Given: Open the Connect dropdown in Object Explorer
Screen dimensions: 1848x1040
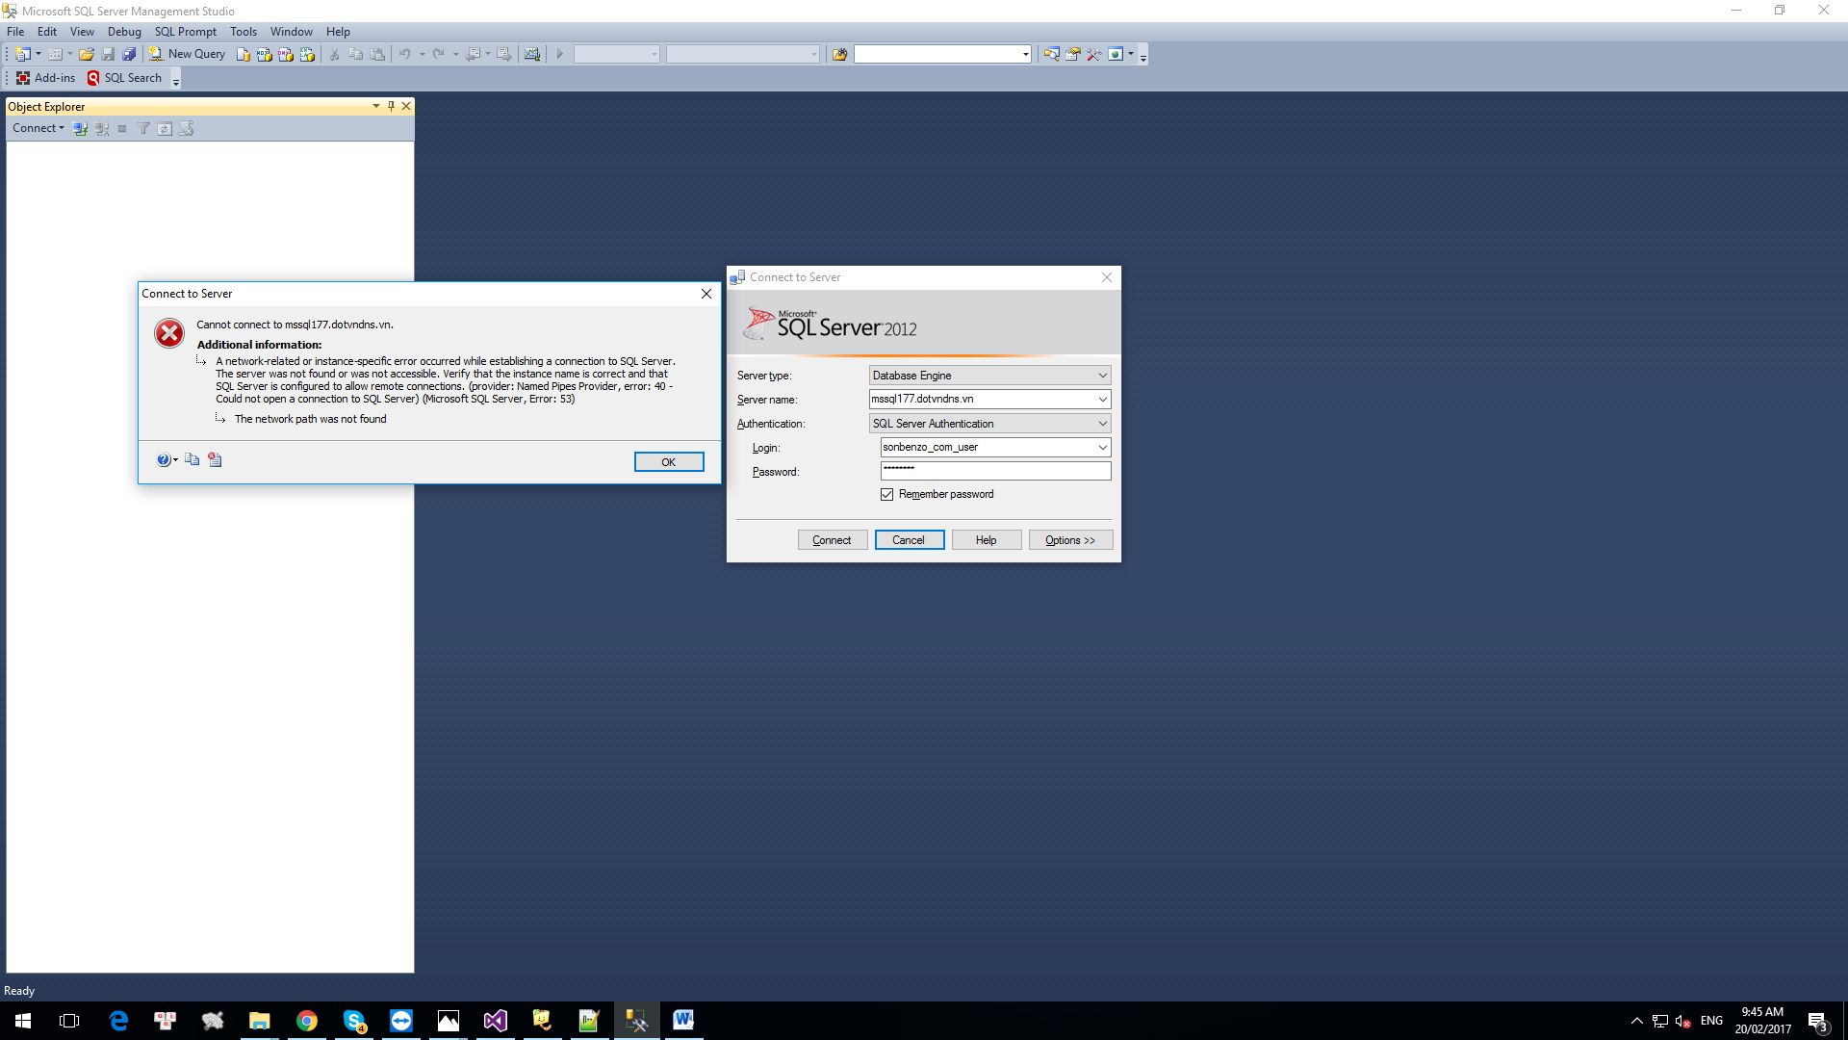Looking at the screenshot, I should pos(38,128).
